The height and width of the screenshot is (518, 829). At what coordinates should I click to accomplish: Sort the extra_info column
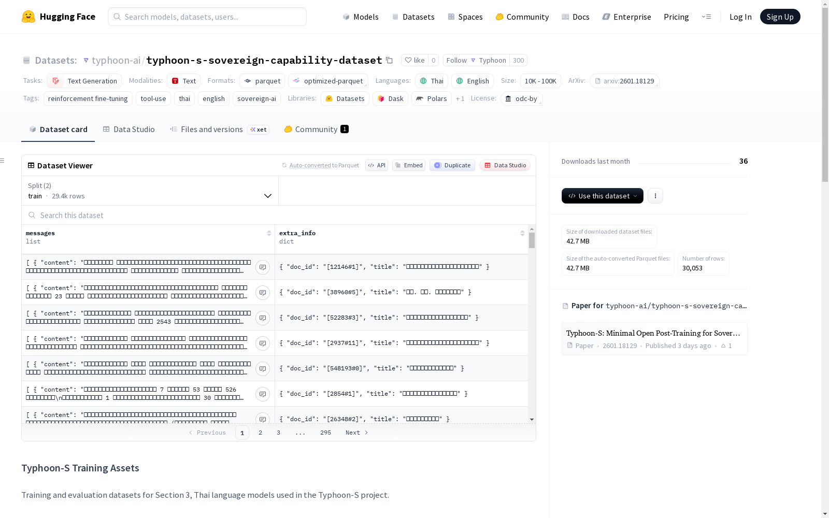coord(522,234)
